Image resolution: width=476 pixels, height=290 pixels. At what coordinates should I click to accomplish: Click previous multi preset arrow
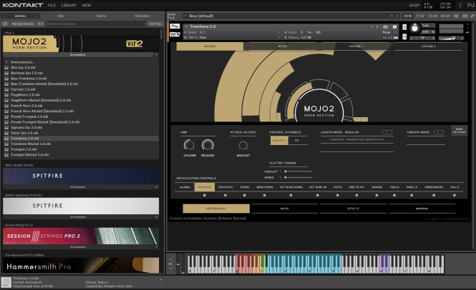[392, 16]
